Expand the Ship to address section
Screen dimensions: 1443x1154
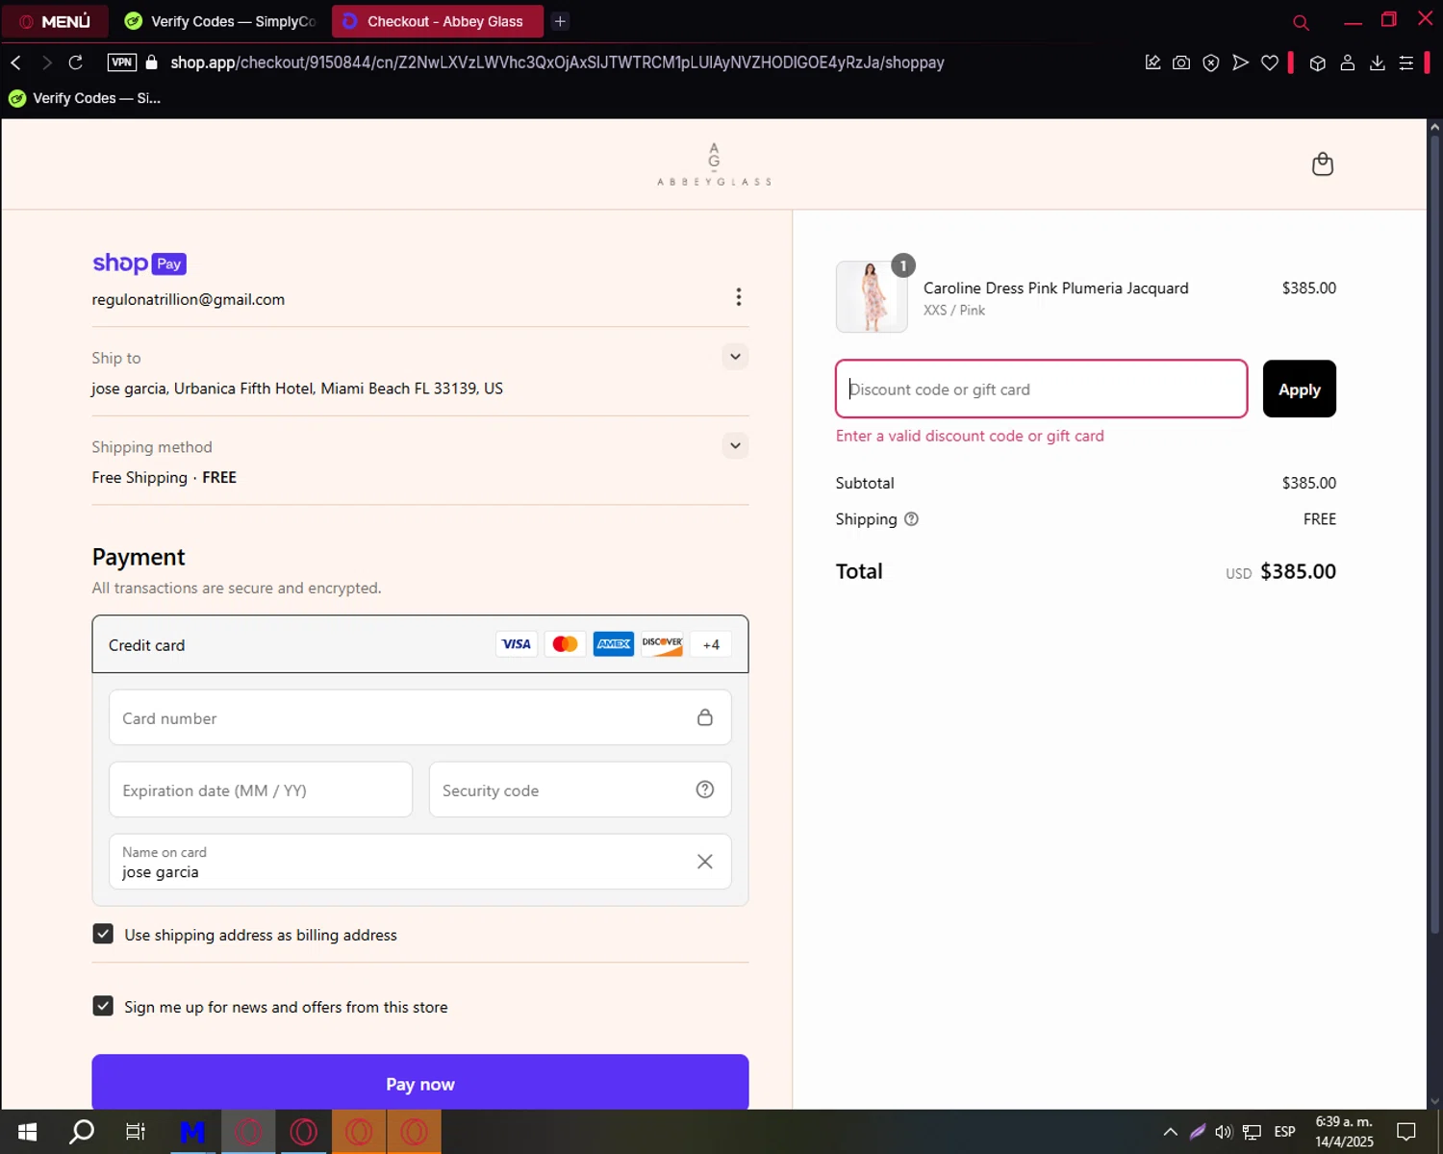tap(735, 357)
